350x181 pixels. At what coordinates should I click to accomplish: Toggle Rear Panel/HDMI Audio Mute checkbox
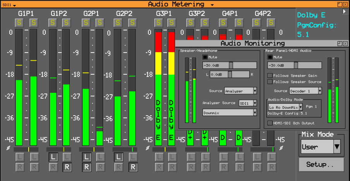[270, 57]
